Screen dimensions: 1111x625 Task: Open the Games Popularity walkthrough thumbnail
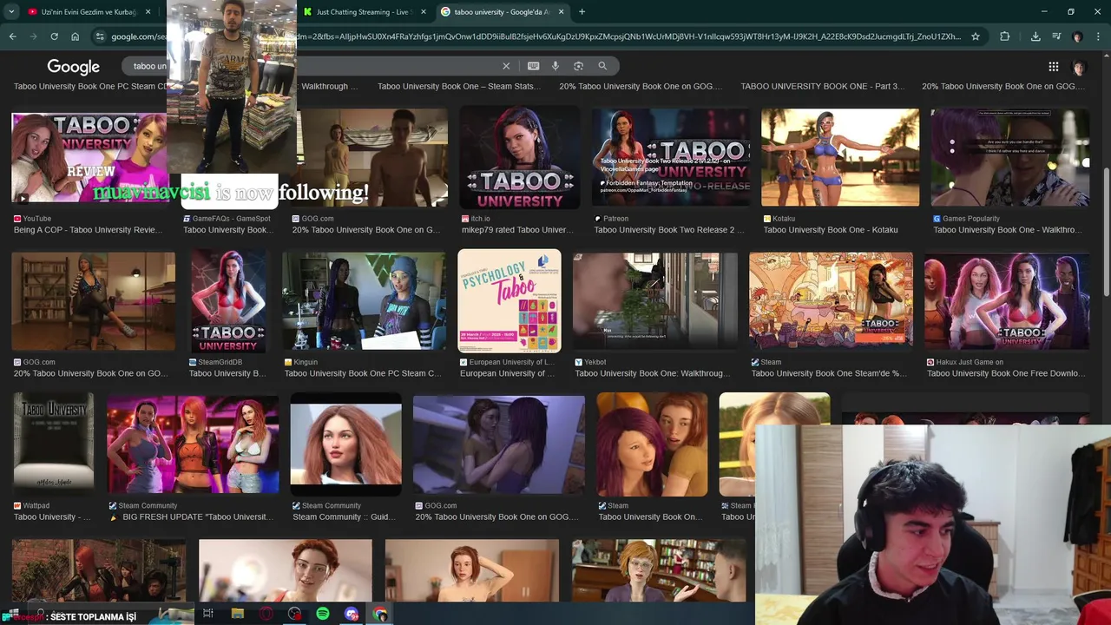[x=1009, y=157]
